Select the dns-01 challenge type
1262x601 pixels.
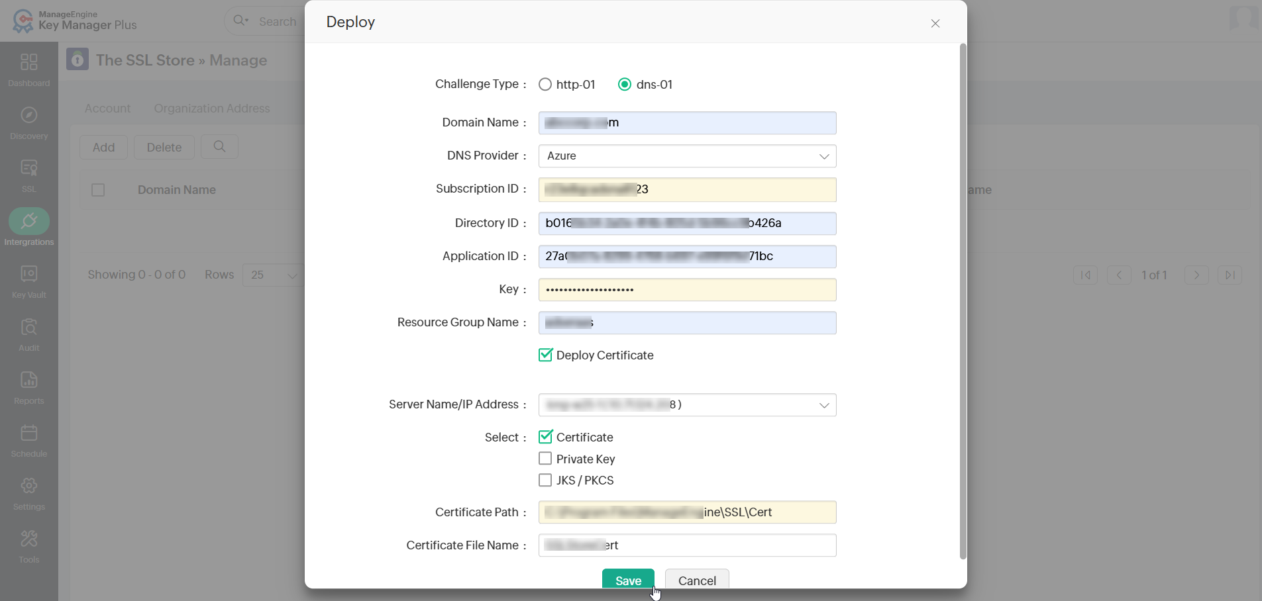[625, 84]
